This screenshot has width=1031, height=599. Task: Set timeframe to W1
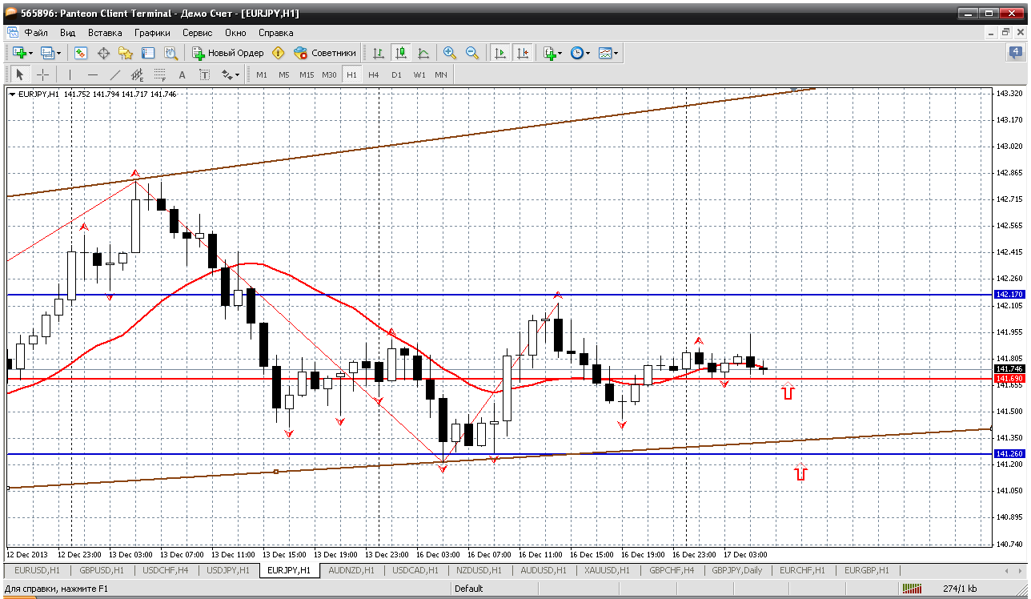[419, 74]
